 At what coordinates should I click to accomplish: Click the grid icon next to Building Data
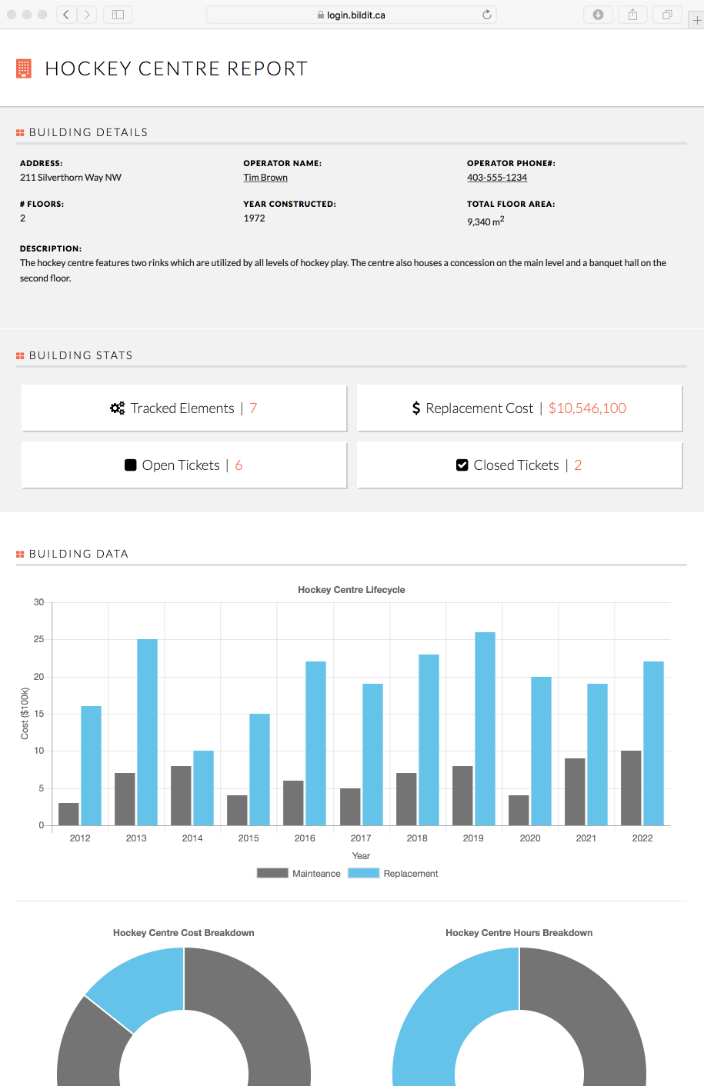[20, 555]
